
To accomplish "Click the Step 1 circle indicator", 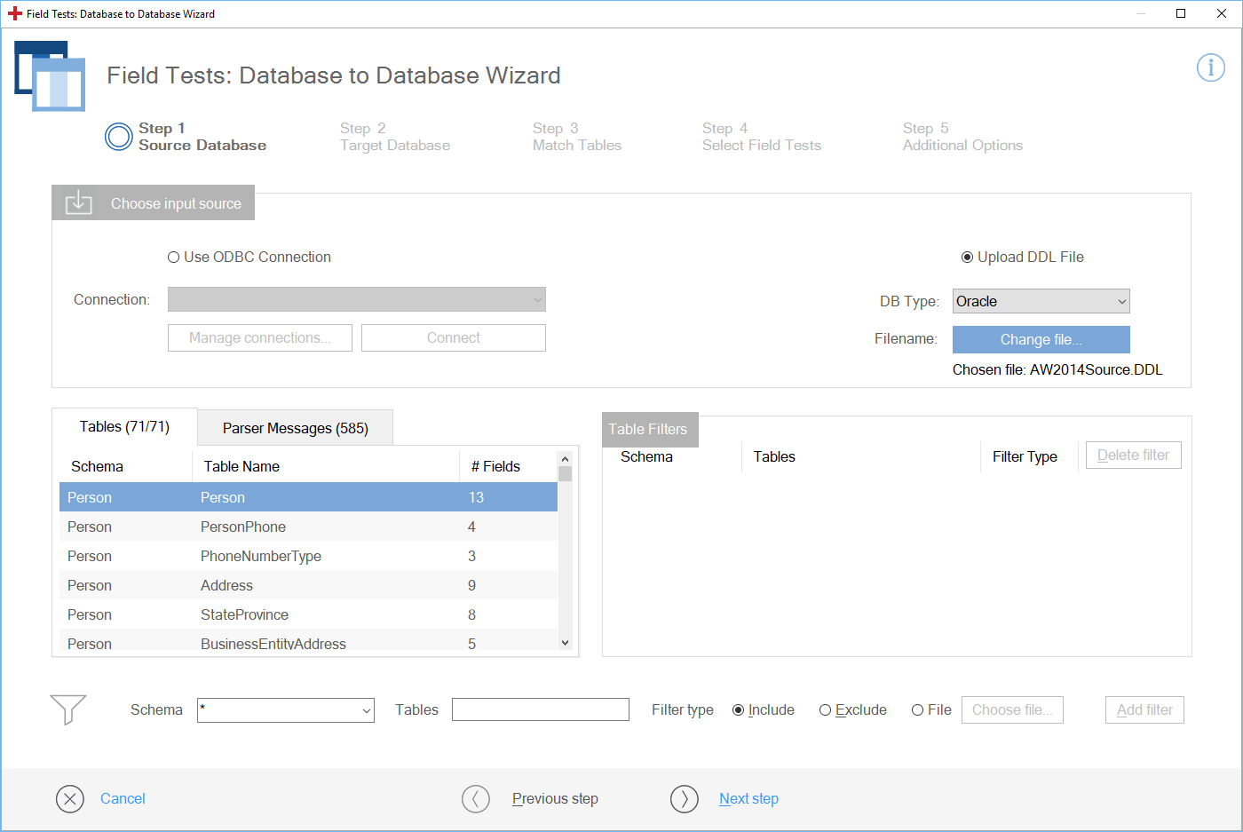I will pos(119,137).
